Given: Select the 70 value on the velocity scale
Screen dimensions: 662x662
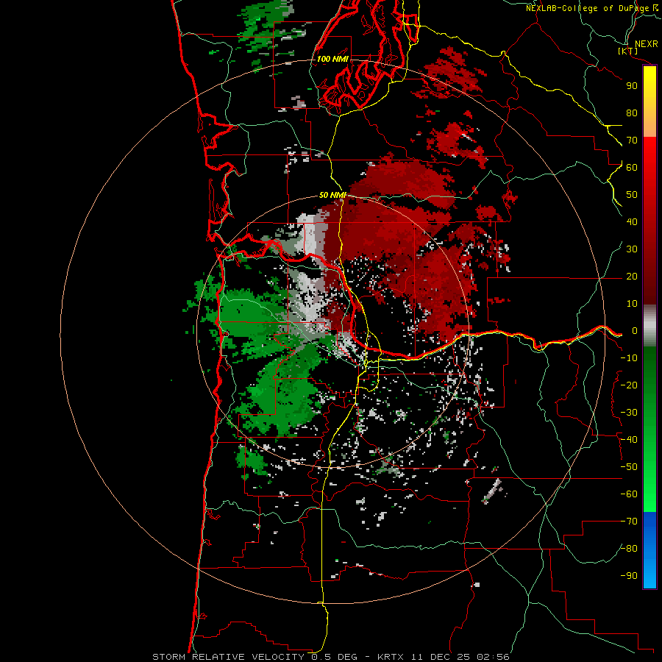Looking at the screenshot, I should (x=632, y=140).
